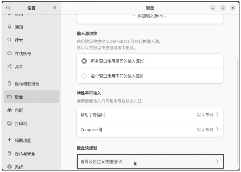Open 隐私与安全 in the sidebar
Viewport: 241px width, 172px height.
25,154
